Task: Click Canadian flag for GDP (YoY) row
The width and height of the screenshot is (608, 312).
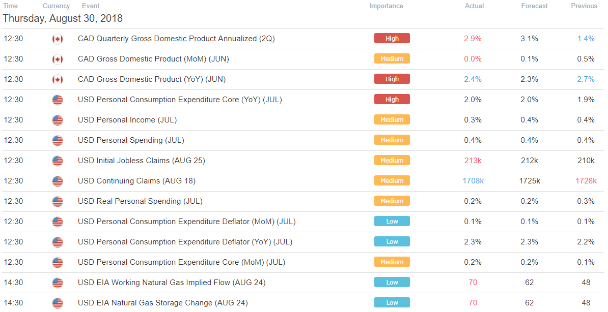Action: pos(58,80)
